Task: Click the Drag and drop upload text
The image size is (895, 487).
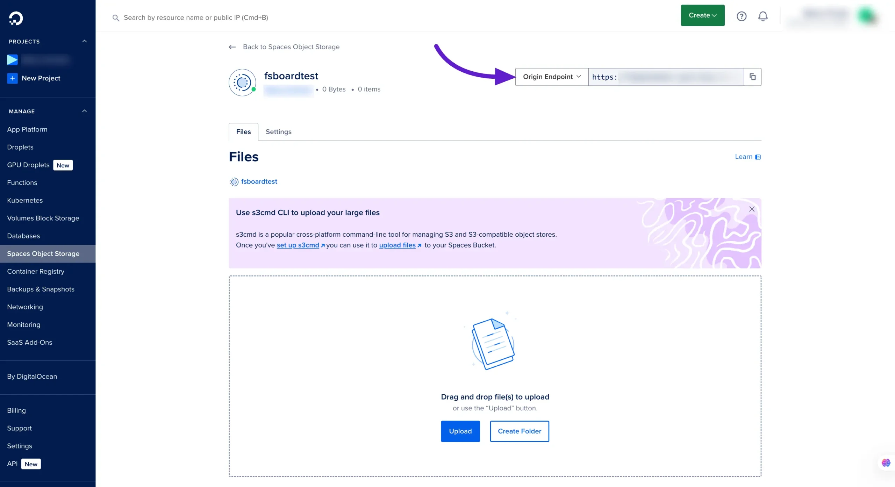Action: click(x=495, y=397)
